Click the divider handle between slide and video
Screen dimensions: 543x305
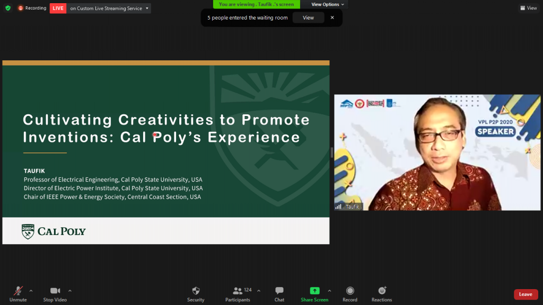[x=332, y=152]
